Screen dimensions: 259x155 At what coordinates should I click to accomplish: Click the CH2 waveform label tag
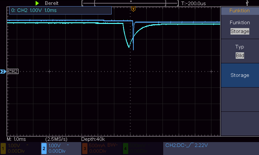(13, 71)
